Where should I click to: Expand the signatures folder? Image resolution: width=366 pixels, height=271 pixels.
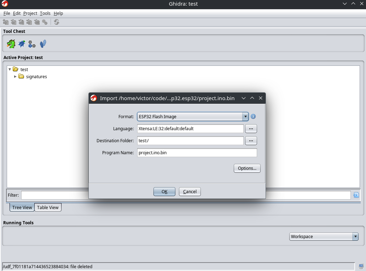(x=15, y=76)
